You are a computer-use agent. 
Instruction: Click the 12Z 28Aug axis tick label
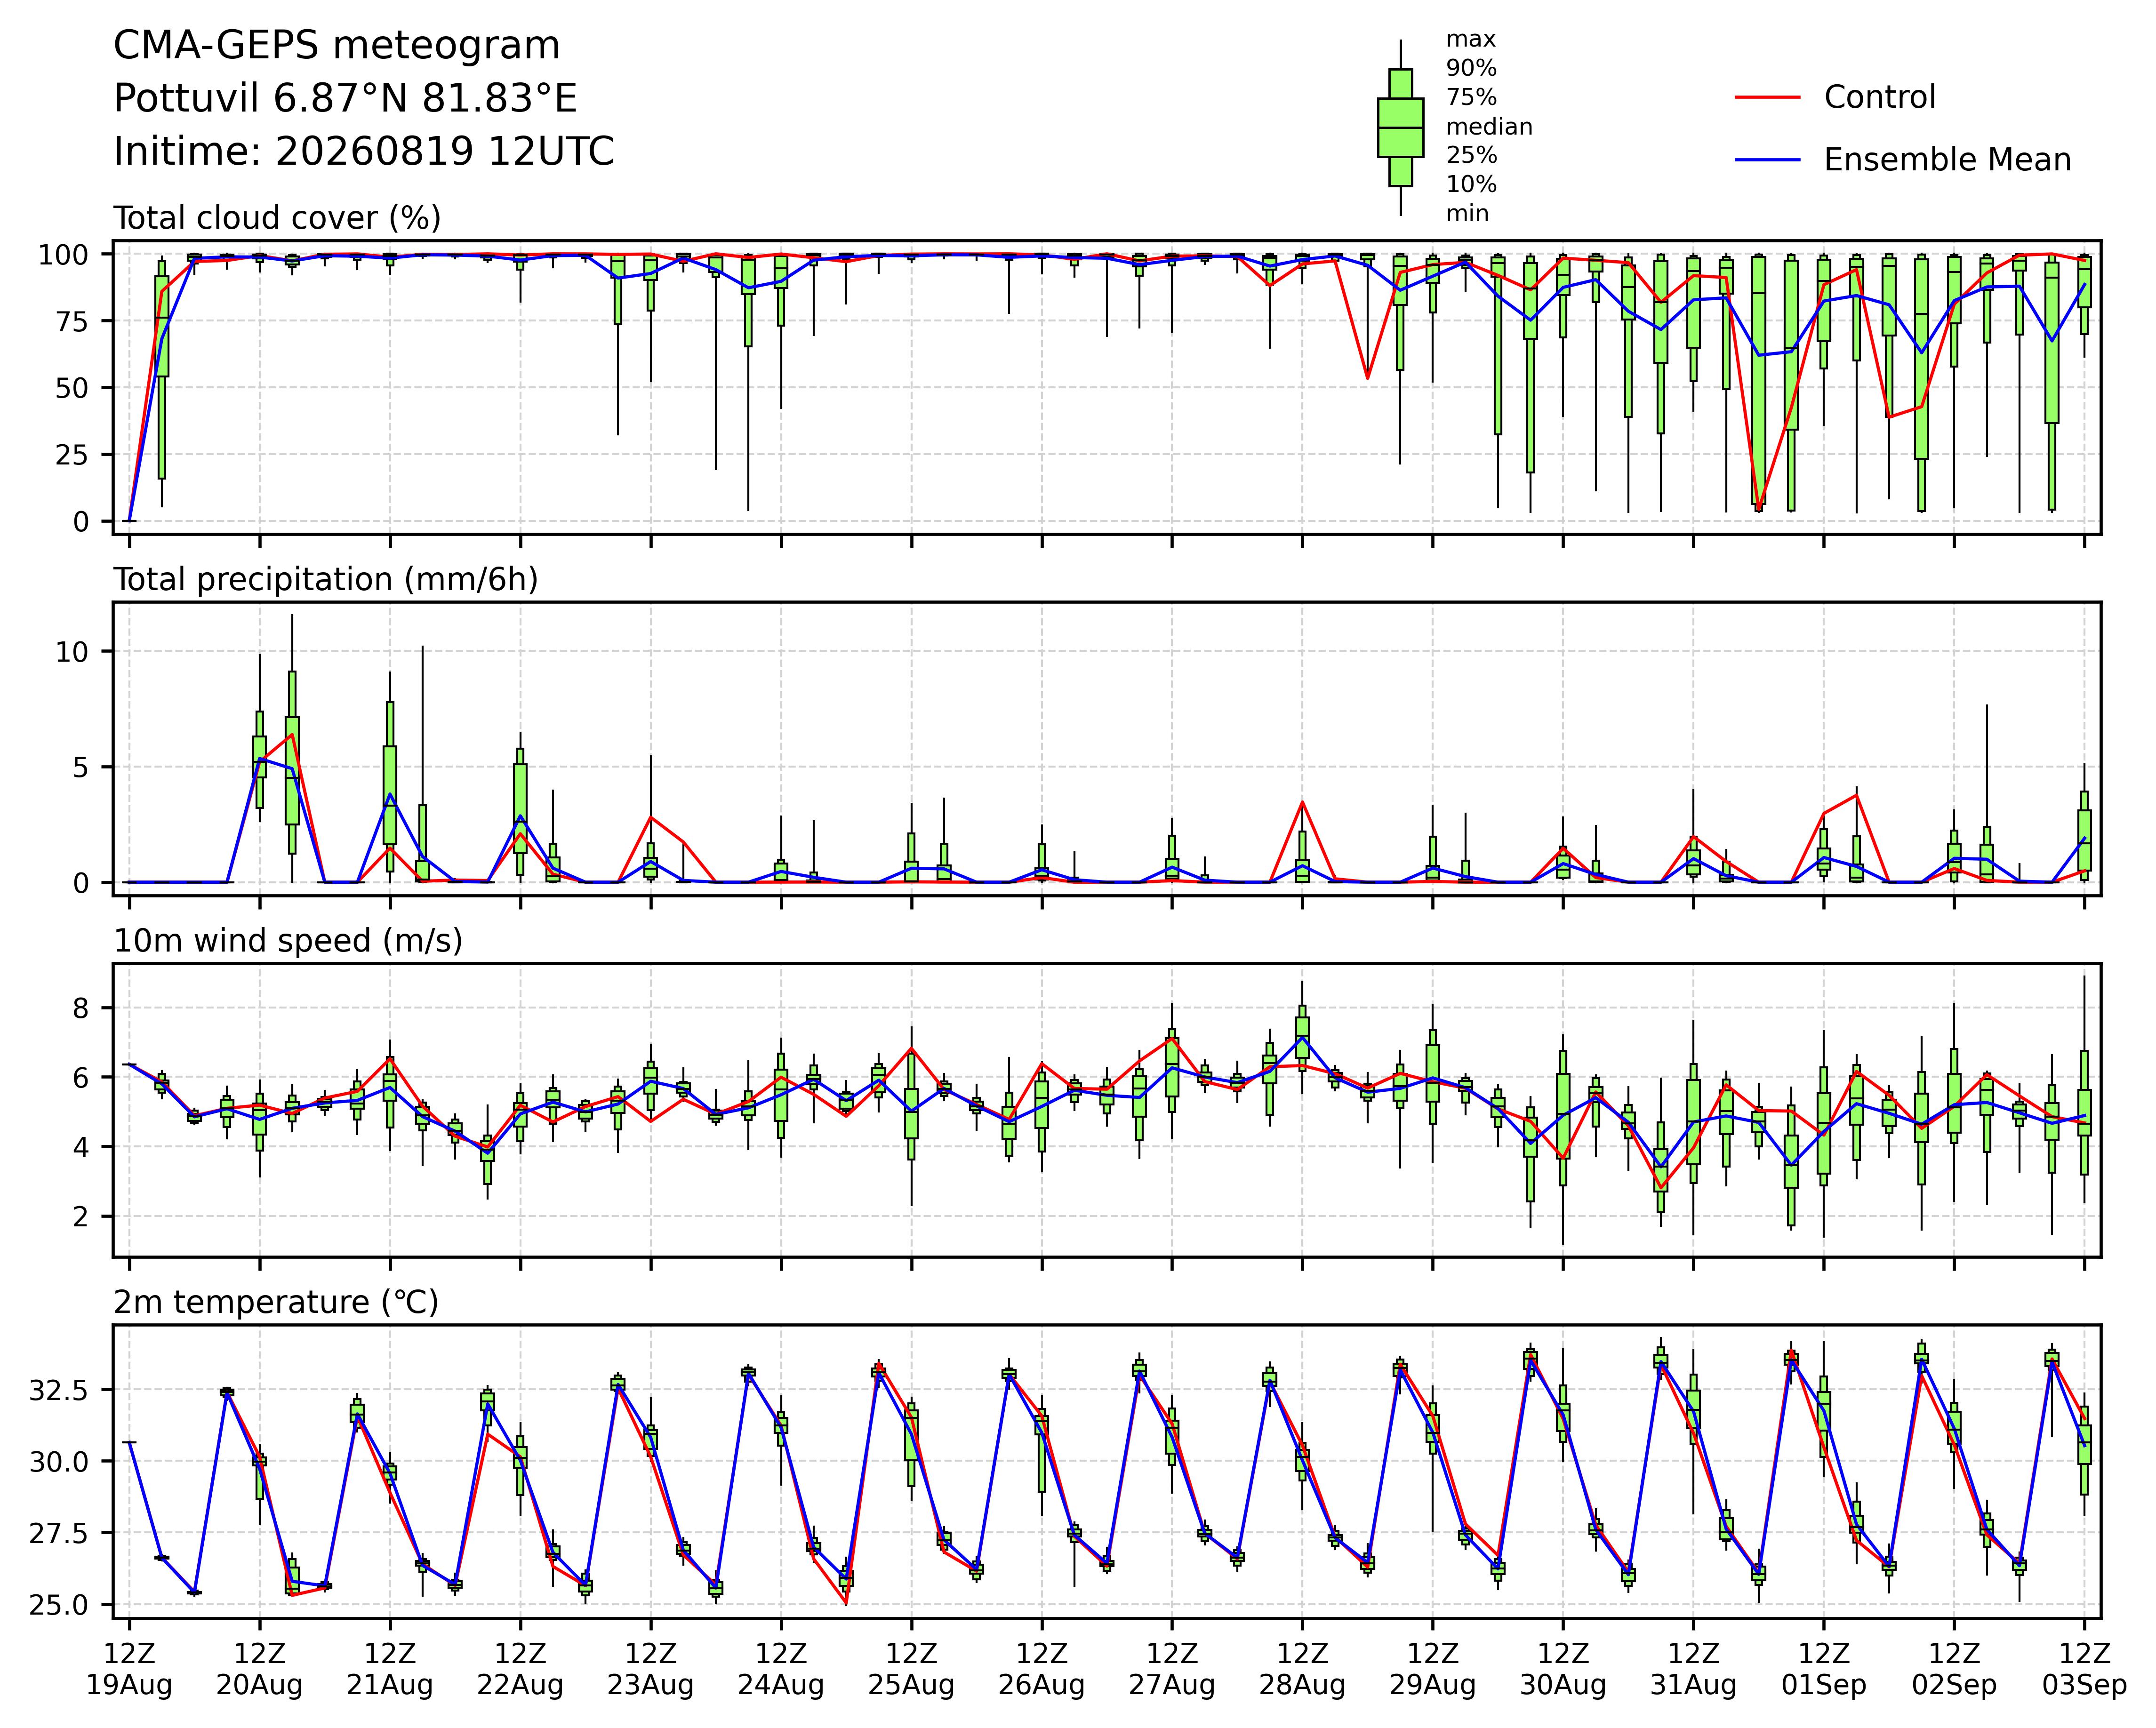point(1302,1669)
